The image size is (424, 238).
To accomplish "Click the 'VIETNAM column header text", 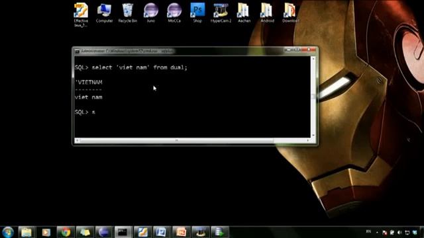I will [89, 82].
